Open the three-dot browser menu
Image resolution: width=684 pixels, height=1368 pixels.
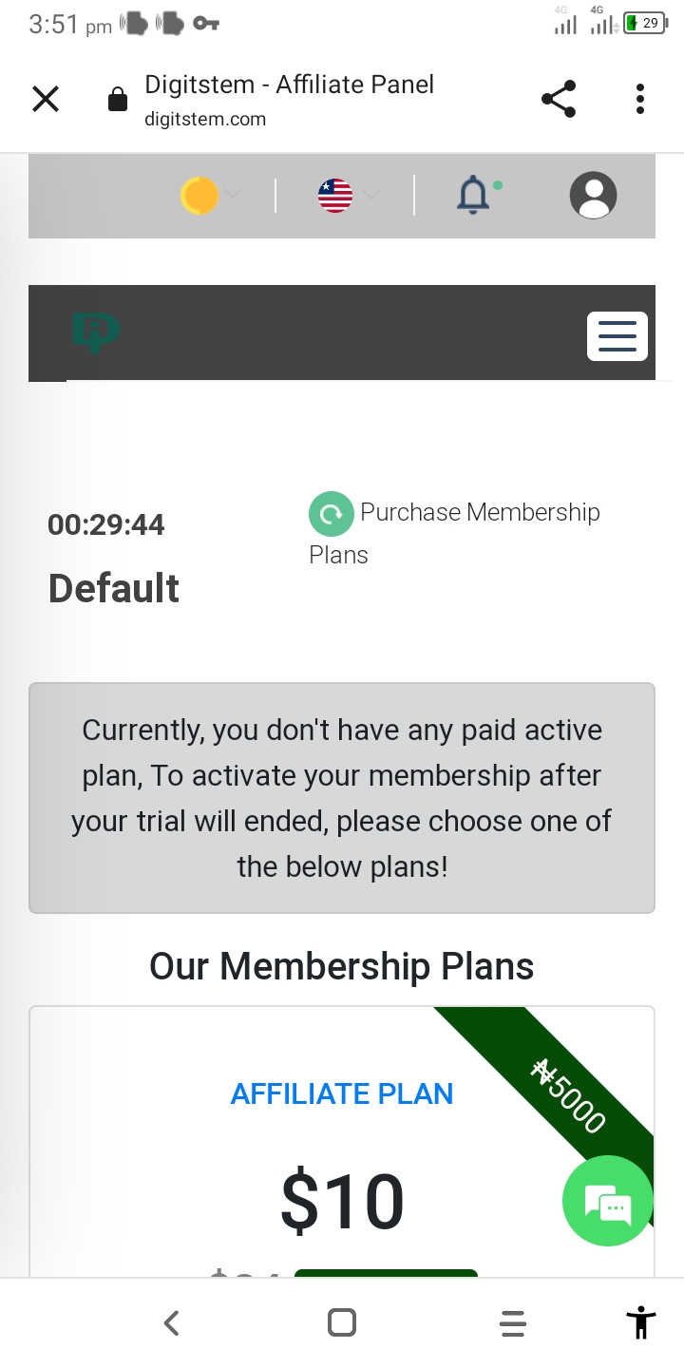(640, 99)
